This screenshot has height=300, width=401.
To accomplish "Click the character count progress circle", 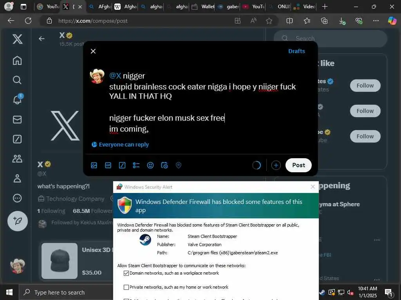I will tap(256, 165).
